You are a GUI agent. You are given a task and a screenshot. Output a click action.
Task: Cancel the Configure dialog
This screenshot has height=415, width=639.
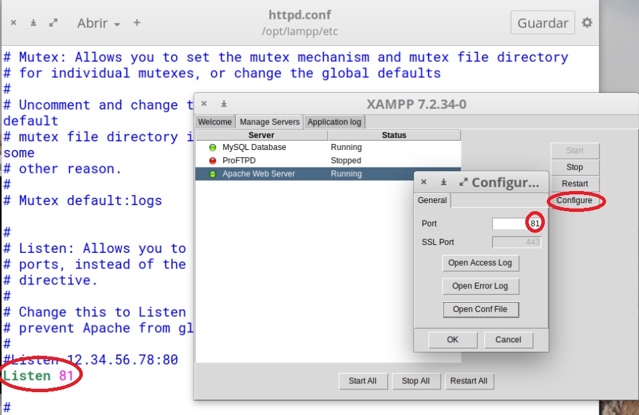(x=509, y=340)
